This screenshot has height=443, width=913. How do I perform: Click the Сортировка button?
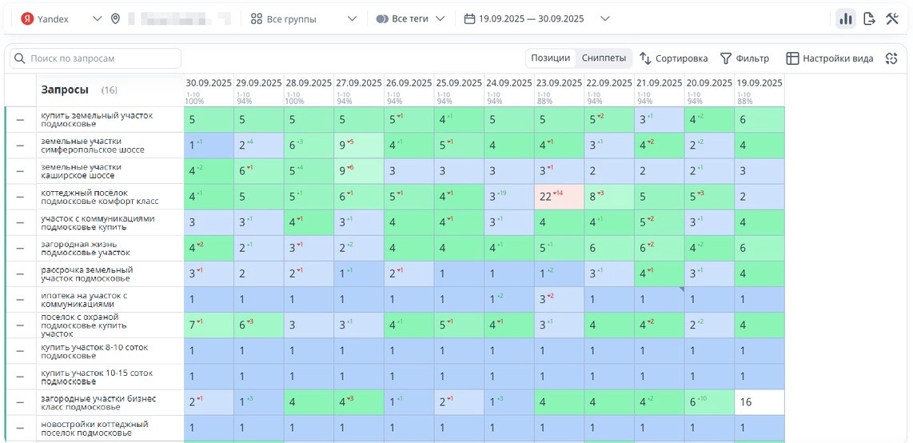(673, 58)
